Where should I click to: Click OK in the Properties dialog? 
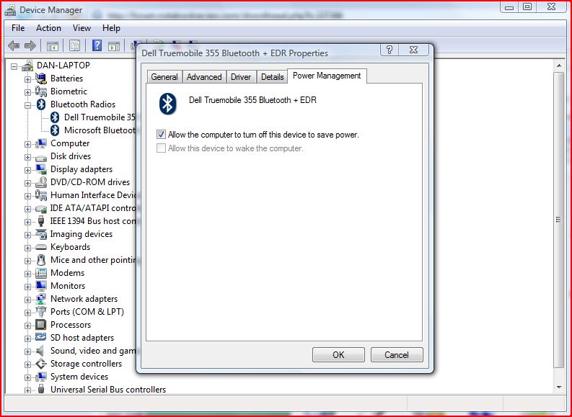338,355
